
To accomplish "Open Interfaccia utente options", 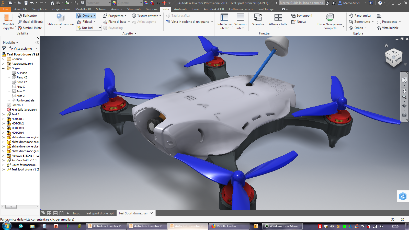I will tap(224, 22).
